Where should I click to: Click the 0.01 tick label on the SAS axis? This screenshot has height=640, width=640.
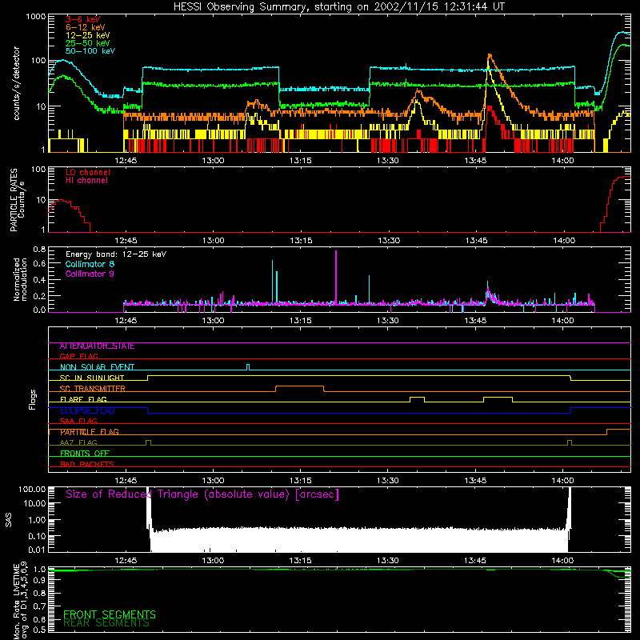[x=37, y=550]
